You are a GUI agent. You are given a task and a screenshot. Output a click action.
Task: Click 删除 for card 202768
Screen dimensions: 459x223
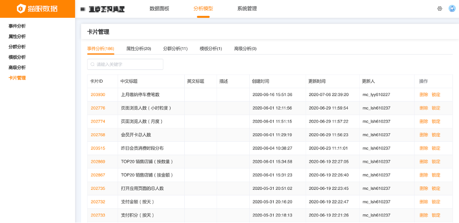click(x=424, y=135)
